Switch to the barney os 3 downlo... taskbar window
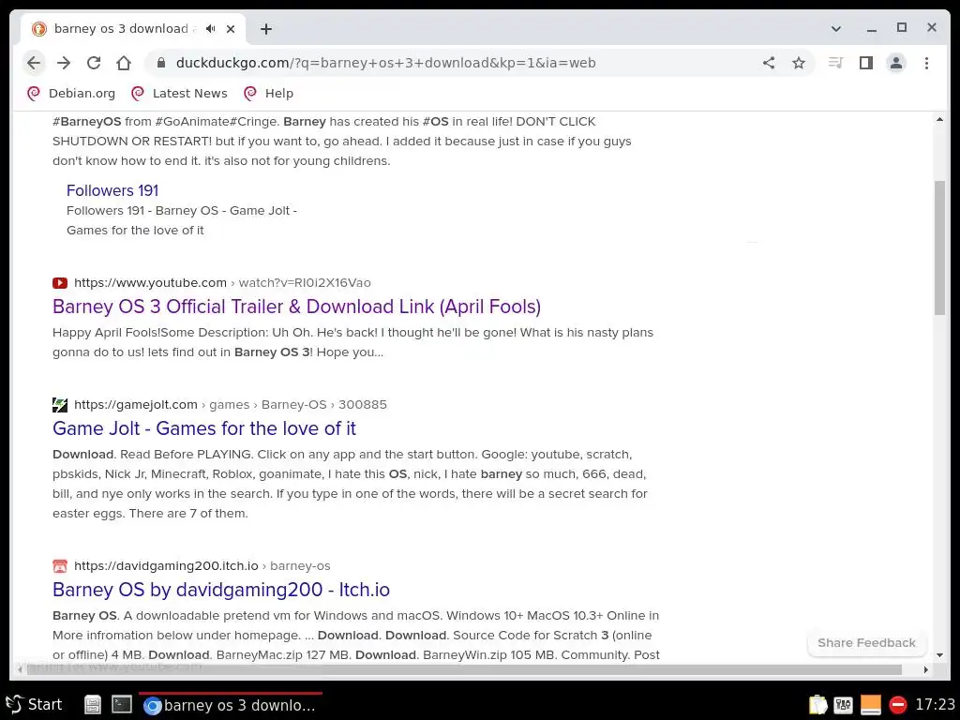Viewport: 960px width, 720px height. (x=231, y=705)
